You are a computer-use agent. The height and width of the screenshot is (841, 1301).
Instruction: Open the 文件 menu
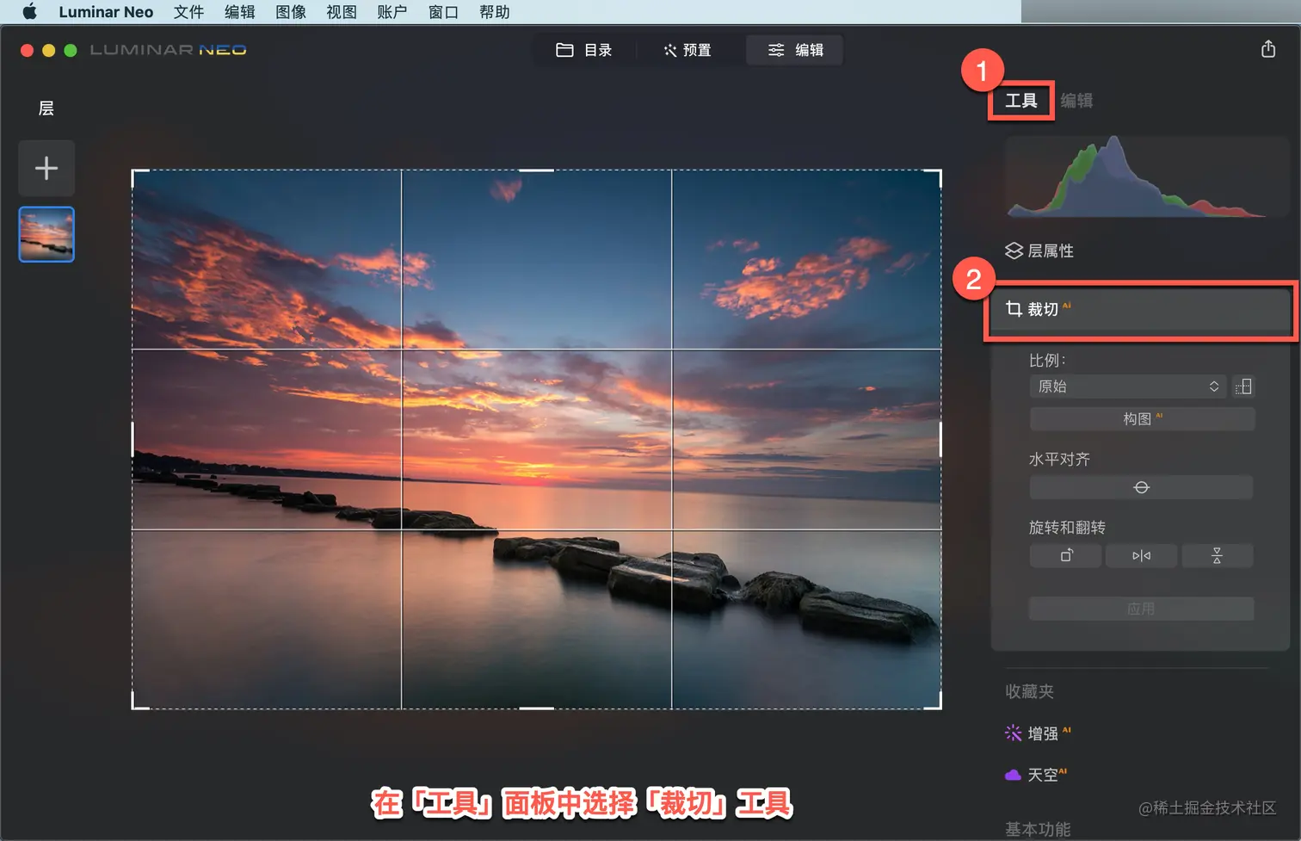[188, 12]
